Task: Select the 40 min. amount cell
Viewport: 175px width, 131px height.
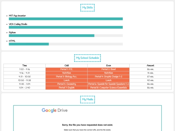Action: (x=150, y=80)
